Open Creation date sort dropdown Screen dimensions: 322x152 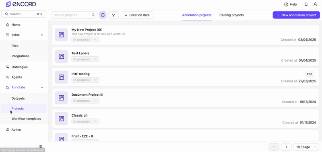[137, 15]
